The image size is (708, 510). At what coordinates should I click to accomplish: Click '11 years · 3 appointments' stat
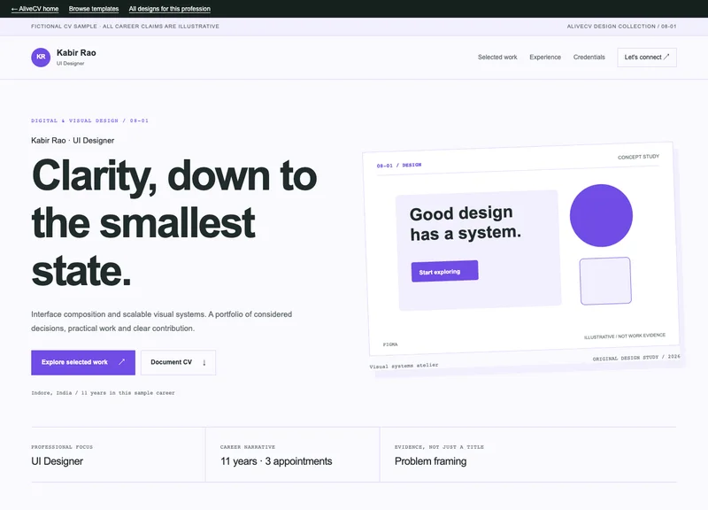[276, 461]
